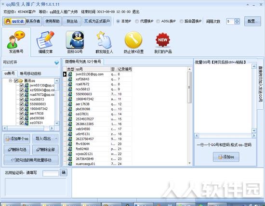This screenshot has height=206, width=265.
Task: Uncheck the ncx56813 tree checkbox
Action: click(22, 99)
